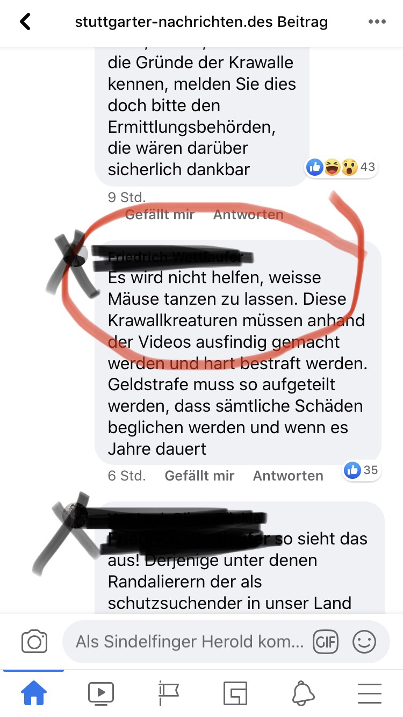This screenshot has height=717, width=403.
Task: Open the notifications bell
Action: point(303,693)
